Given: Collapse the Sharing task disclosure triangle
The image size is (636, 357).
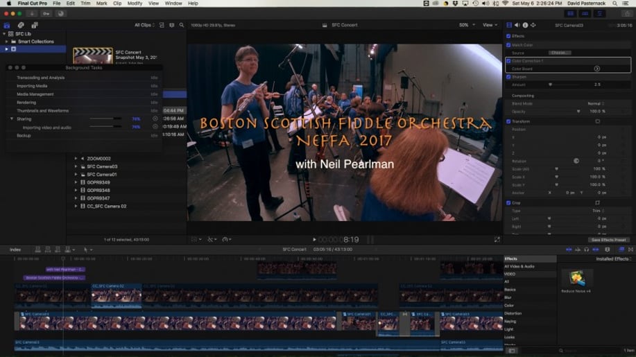Looking at the screenshot, I should (12, 119).
